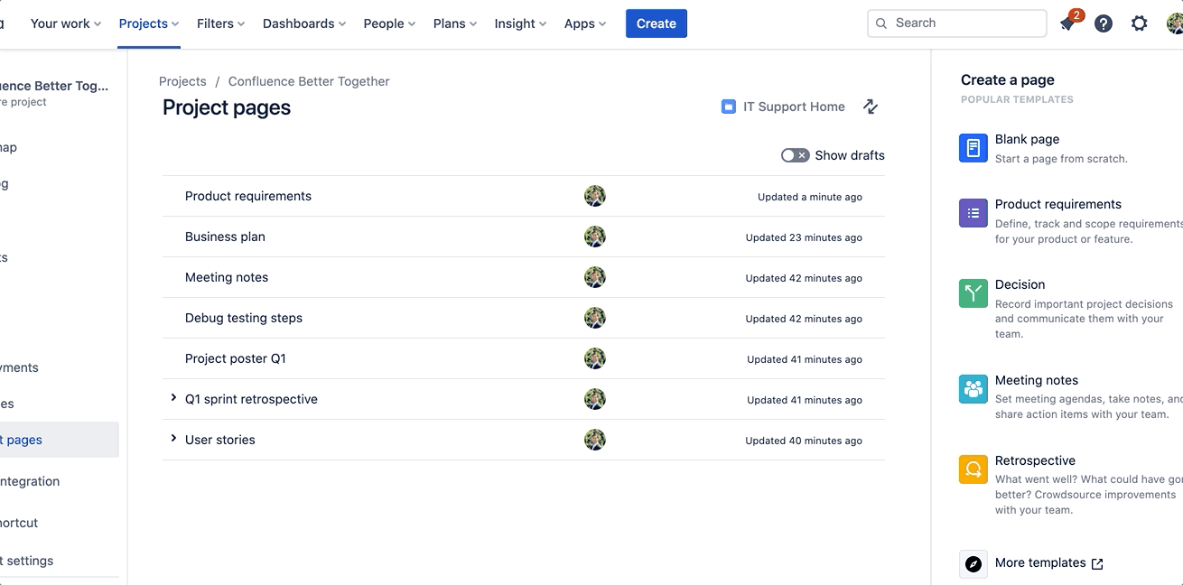Viewport: 1183px width, 585px height.
Task: Expand the Q1 sprint retrospective page
Action: (173, 398)
